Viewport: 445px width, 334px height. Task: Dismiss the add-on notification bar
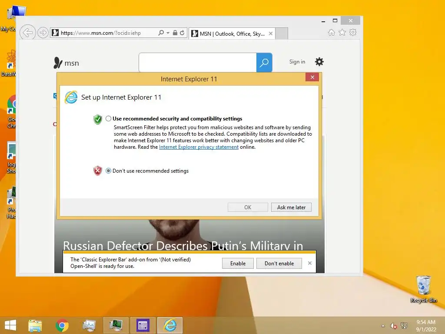coord(309,263)
